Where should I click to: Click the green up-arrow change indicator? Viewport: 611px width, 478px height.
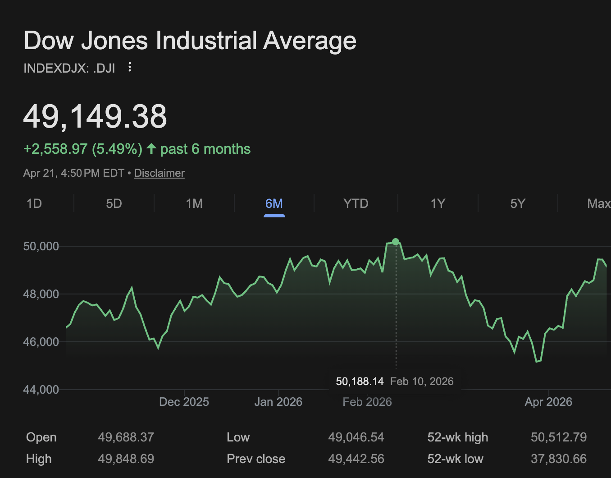(151, 148)
